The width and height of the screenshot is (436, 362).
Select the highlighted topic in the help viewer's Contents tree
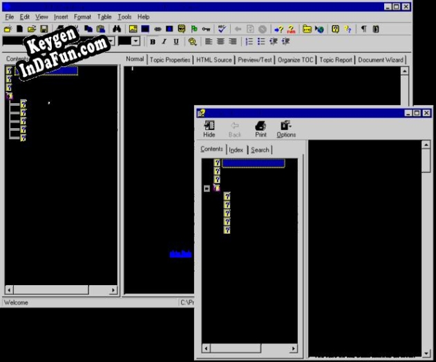[254, 163]
